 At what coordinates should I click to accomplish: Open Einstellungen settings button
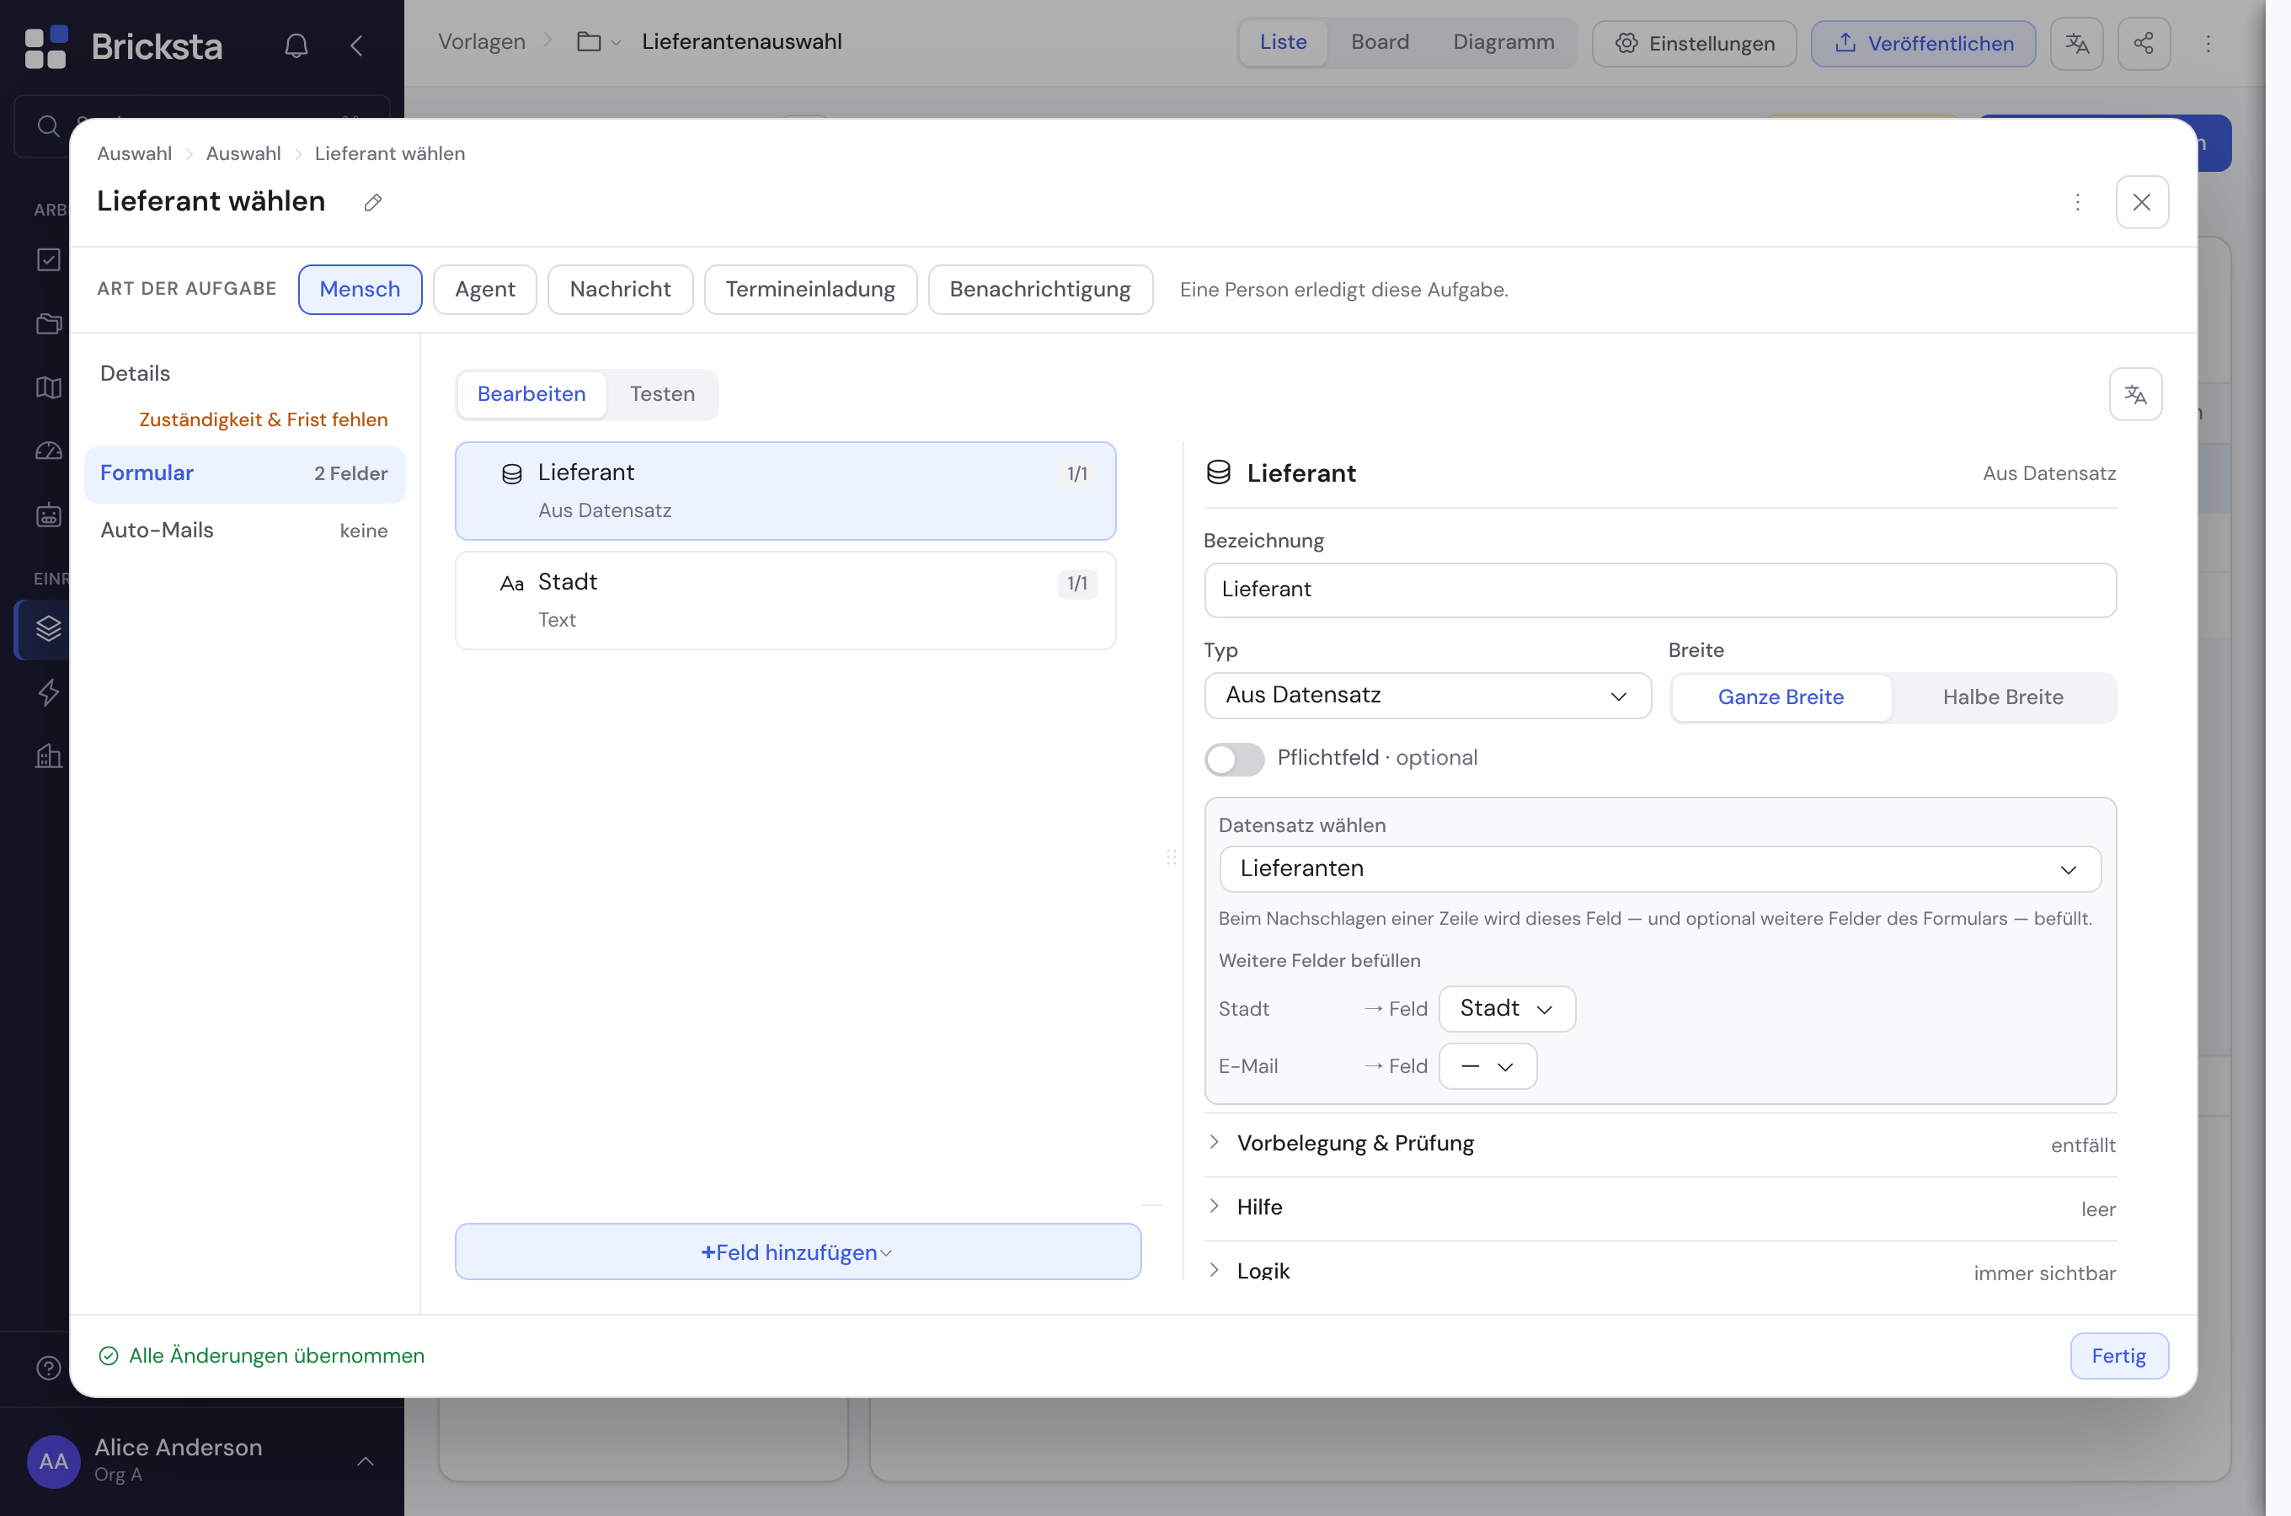coord(1694,44)
